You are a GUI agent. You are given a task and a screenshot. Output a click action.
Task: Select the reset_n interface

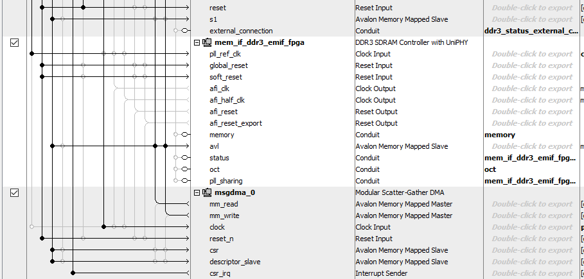click(x=221, y=239)
